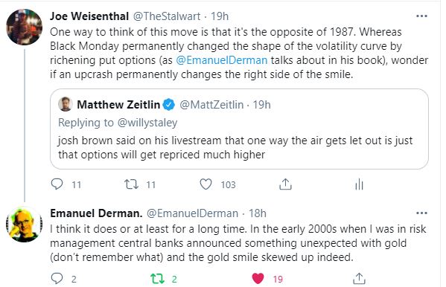
Task: Open Joe Weisenthal's profile picture
Action: point(24,27)
